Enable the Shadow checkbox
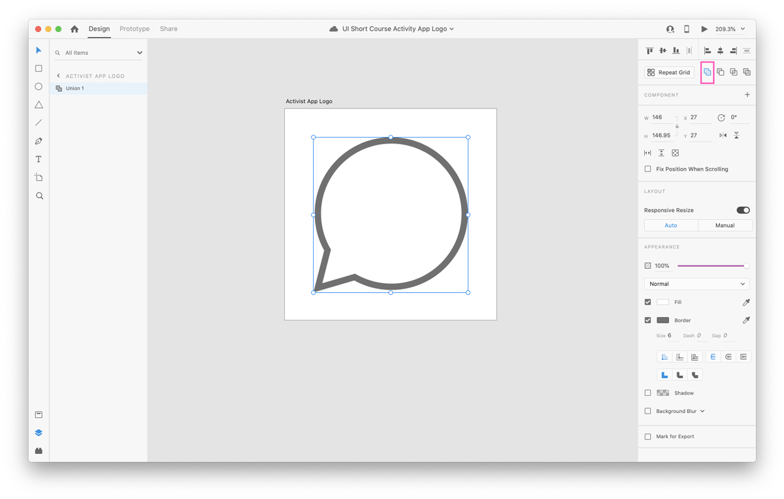 pos(648,393)
